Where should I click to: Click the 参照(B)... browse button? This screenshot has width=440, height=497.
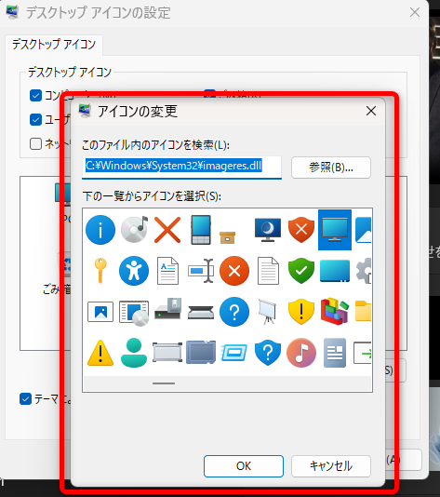tap(331, 168)
